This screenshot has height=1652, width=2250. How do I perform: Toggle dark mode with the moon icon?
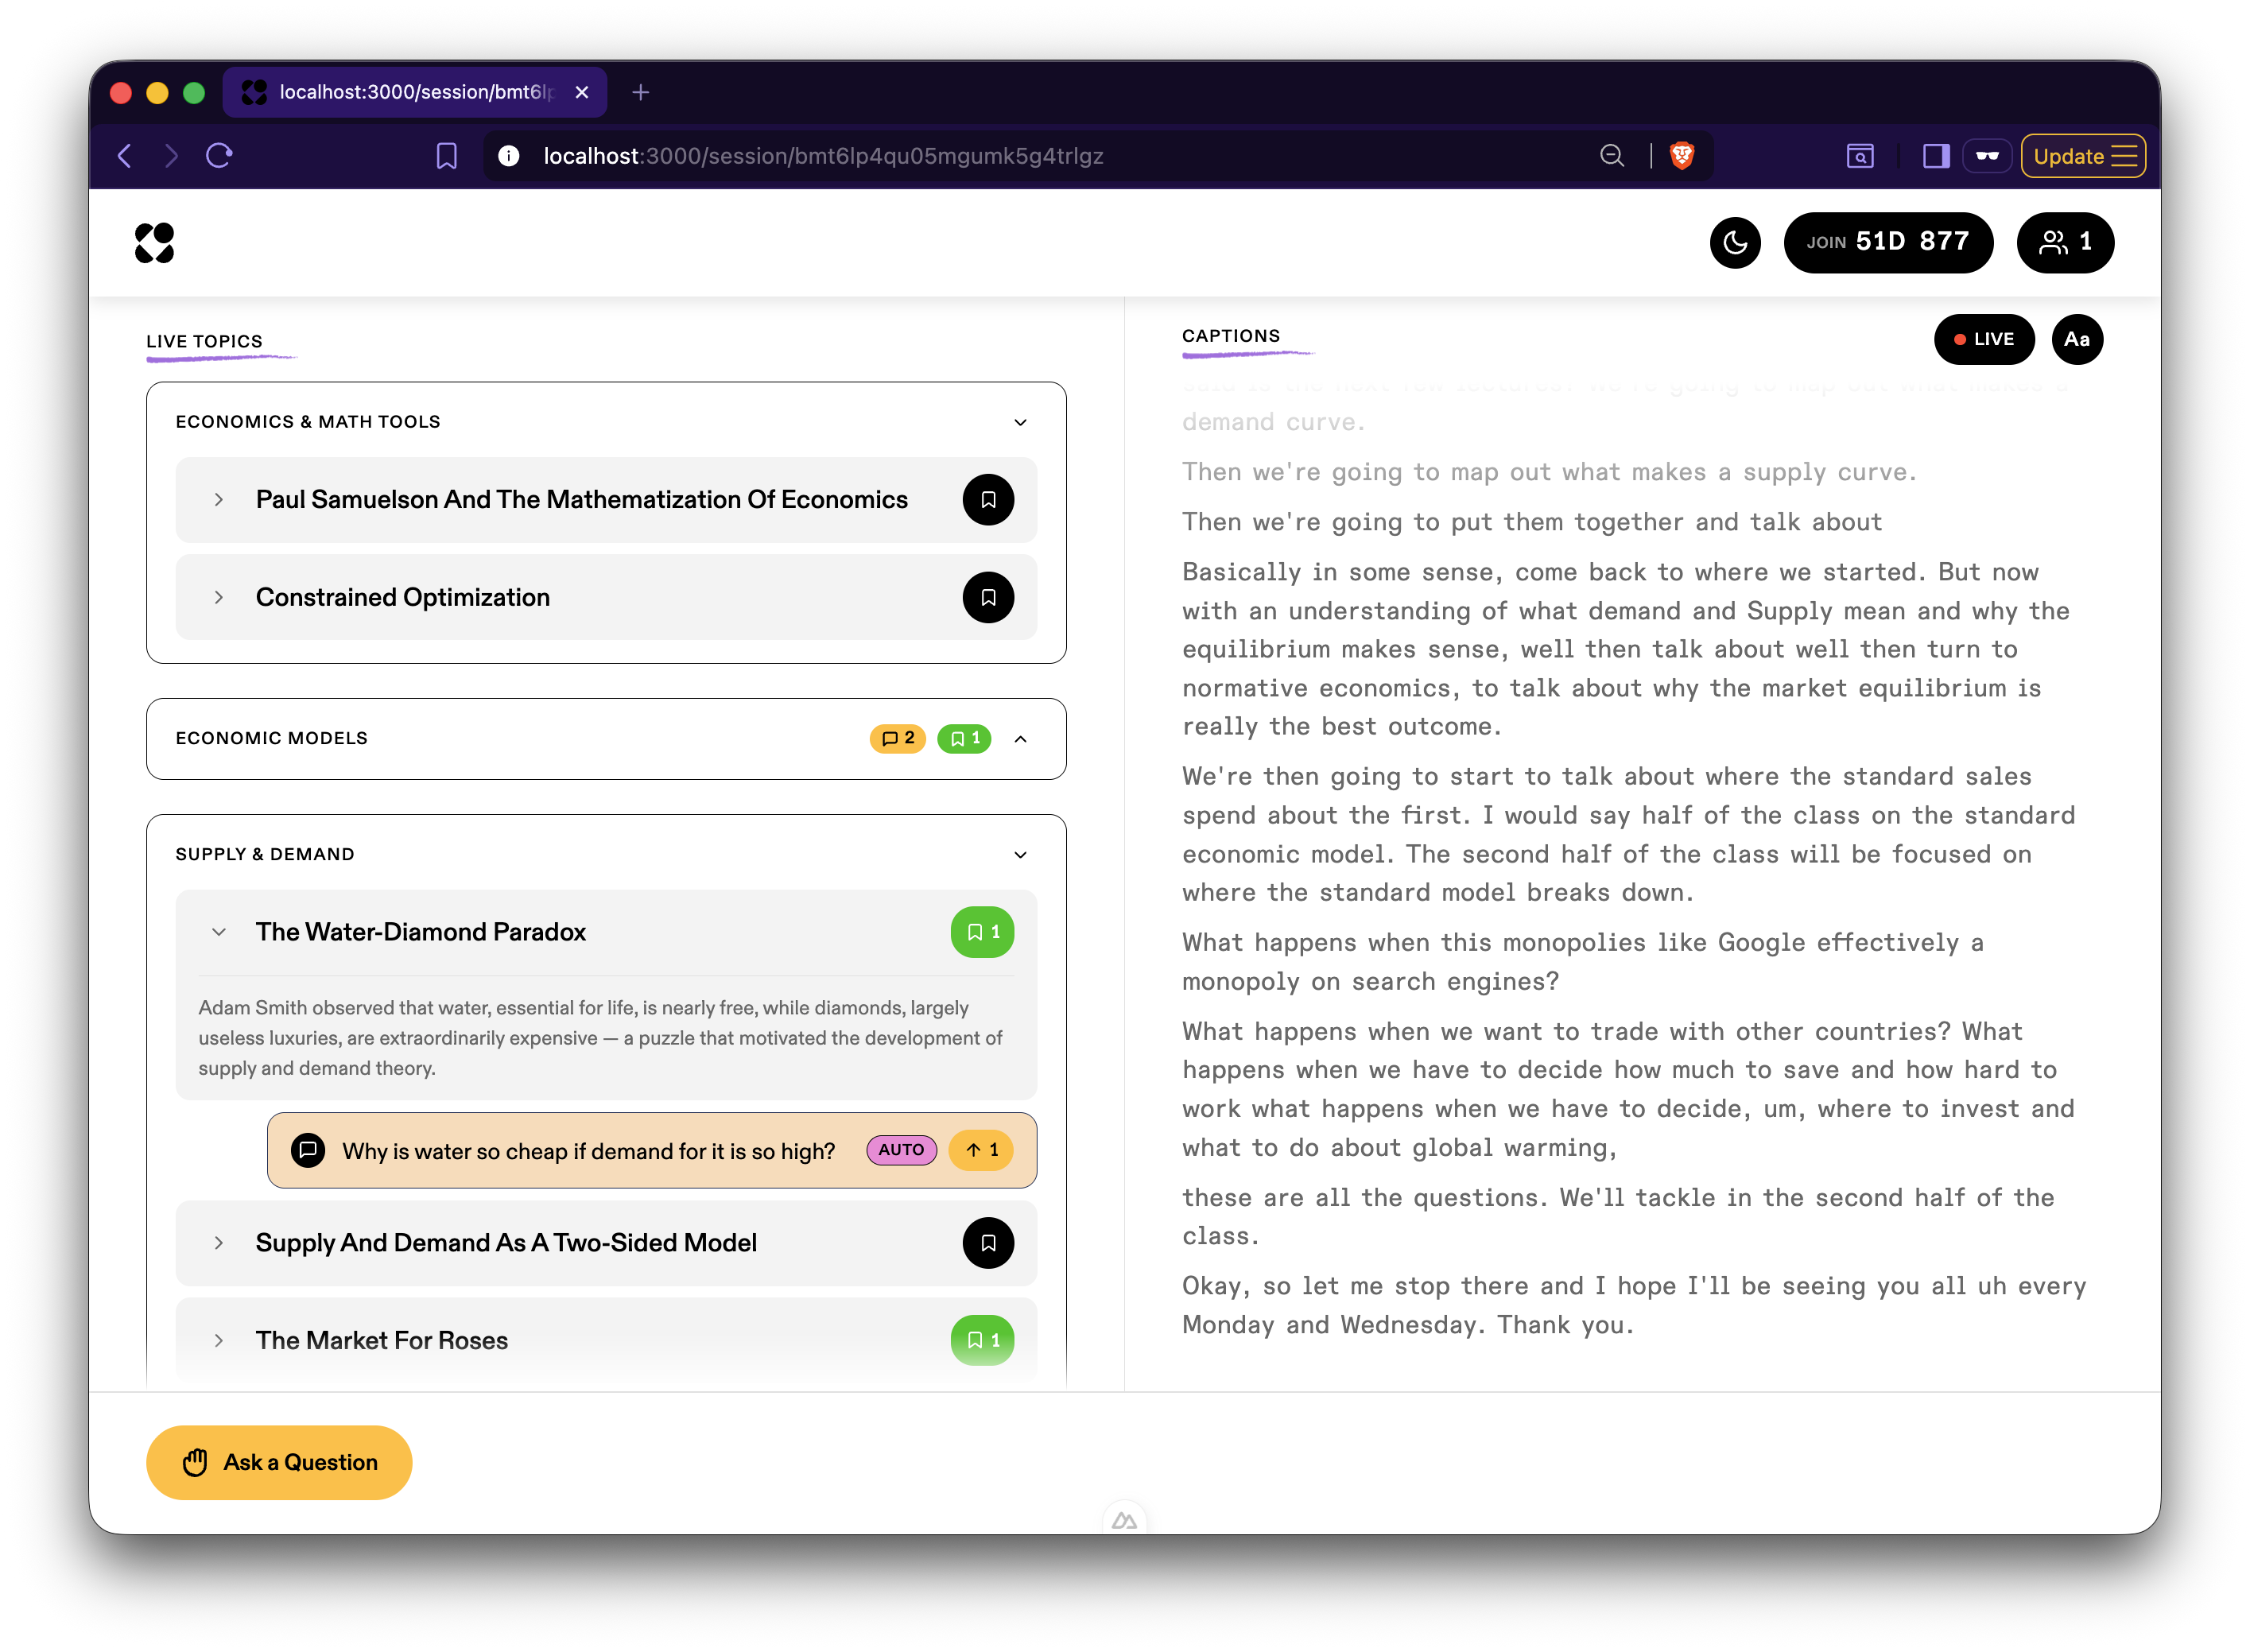1735,243
